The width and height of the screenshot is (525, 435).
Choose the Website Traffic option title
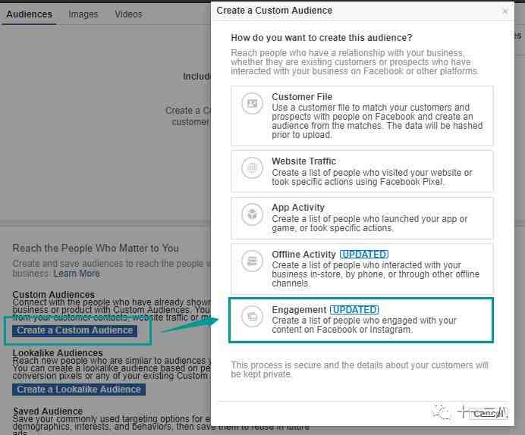click(x=303, y=161)
